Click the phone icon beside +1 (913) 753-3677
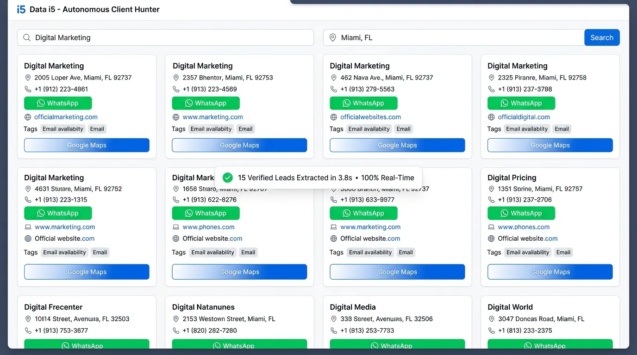 pyautogui.click(x=28, y=331)
